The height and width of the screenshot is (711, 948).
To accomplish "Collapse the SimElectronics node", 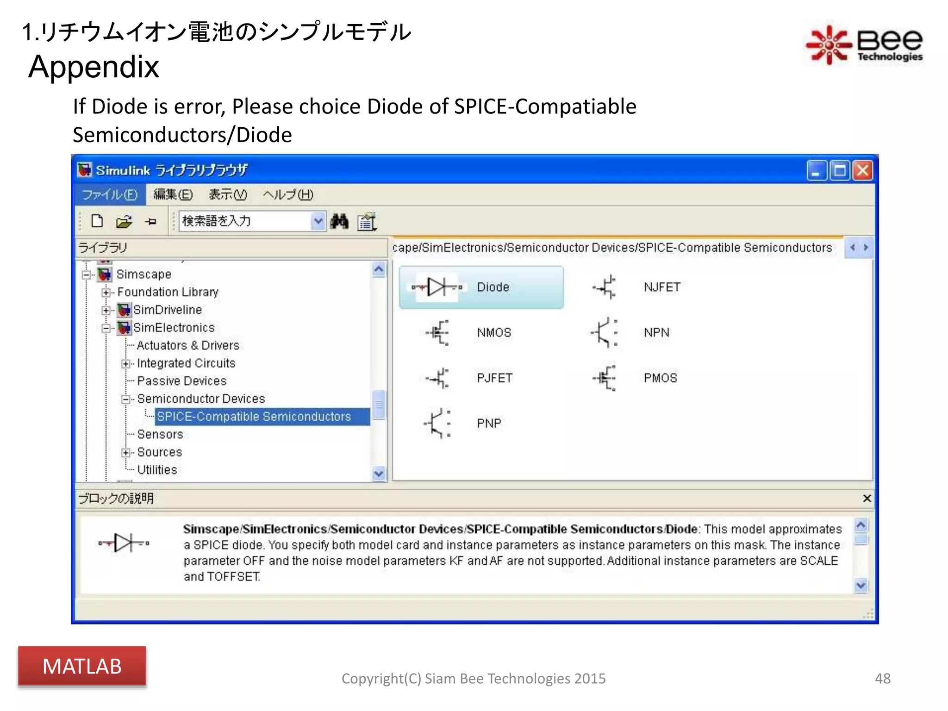I will [106, 328].
